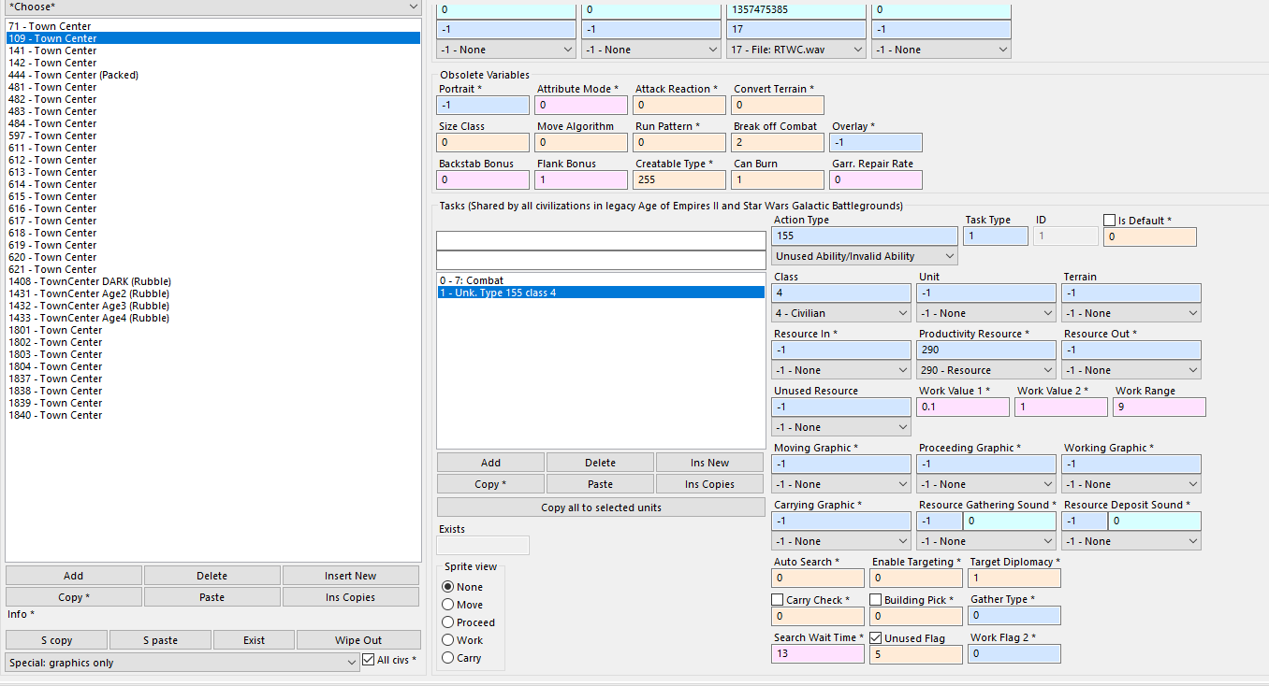Click the S paste button

tap(160, 640)
